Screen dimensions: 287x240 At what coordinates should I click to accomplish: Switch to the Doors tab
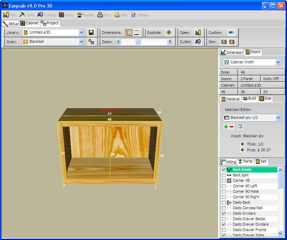(x=253, y=52)
